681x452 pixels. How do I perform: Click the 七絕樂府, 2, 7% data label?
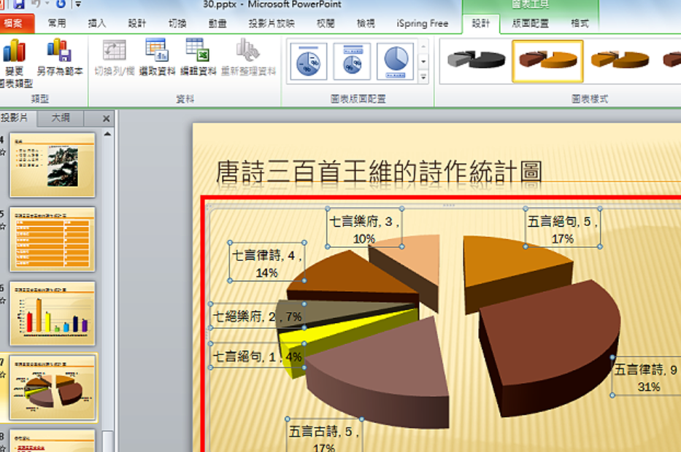[x=257, y=316]
